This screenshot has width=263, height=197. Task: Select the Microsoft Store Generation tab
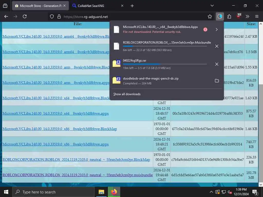(40, 6)
